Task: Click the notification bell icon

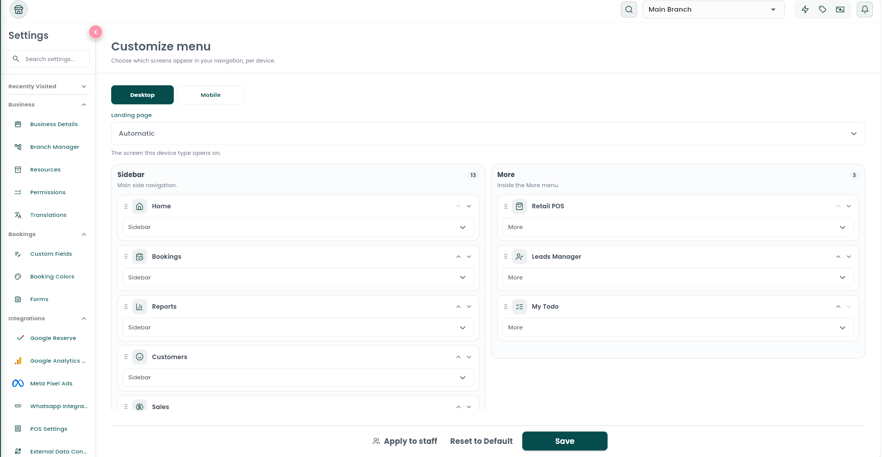Action: (x=865, y=10)
